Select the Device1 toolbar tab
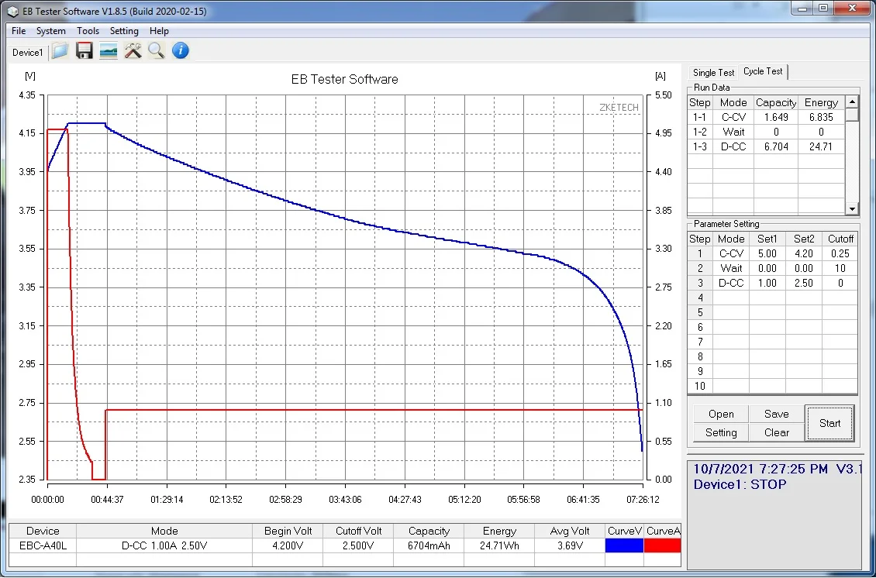The height and width of the screenshot is (578, 876). click(27, 53)
